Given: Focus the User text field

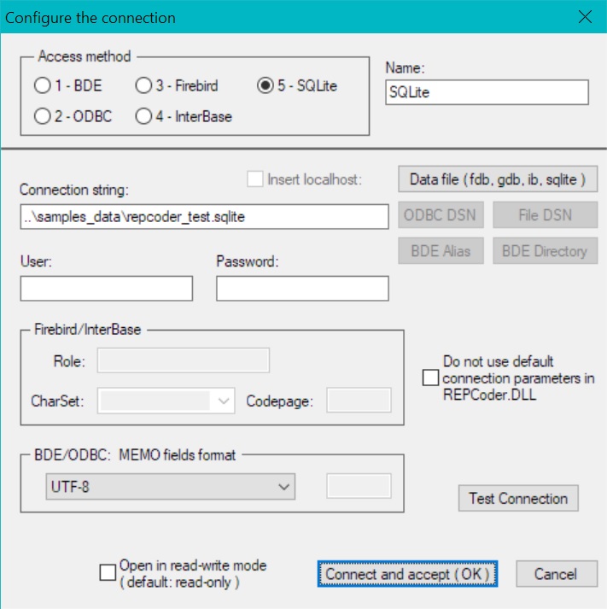Looking at the screenshot, I should [107, 289].
